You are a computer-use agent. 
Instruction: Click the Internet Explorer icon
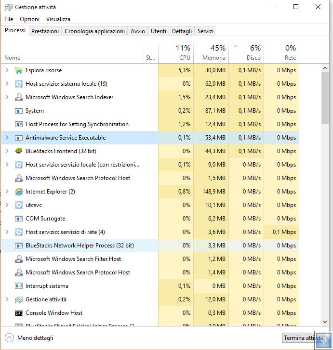[x=19, y=192]
